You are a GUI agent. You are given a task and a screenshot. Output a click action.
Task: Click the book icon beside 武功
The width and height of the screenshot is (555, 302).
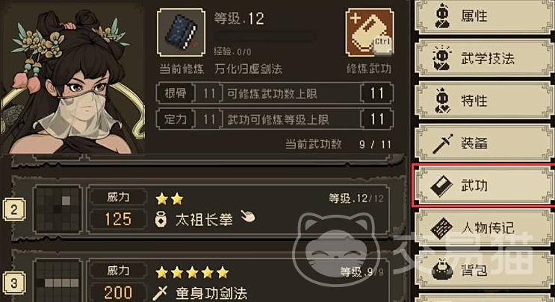coord(441,186)
